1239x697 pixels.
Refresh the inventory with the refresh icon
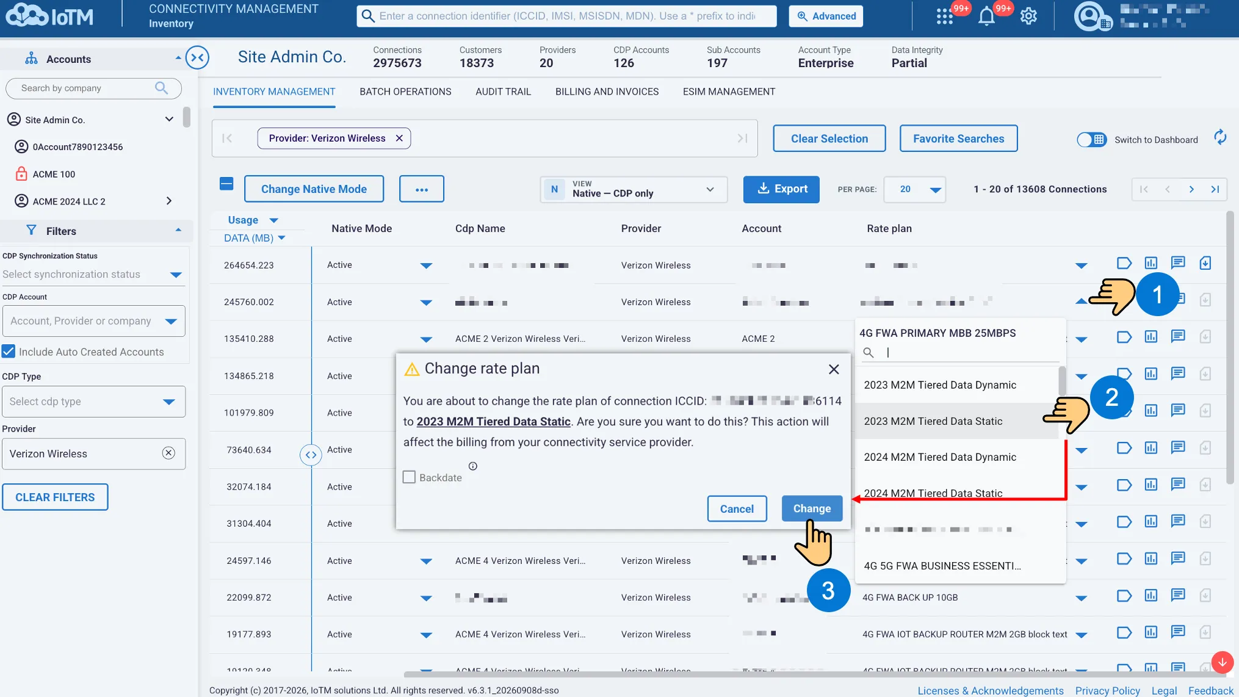pyautogui.click(x=1219, y=137)
